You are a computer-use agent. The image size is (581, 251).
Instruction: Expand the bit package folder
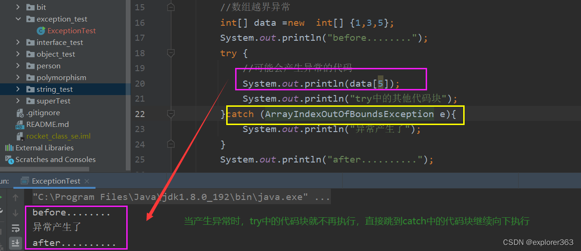pos(18,7)
